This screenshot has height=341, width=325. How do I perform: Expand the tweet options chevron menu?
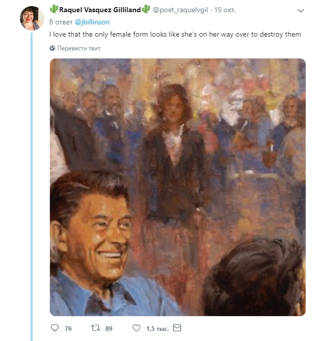(x=301, y=10)
